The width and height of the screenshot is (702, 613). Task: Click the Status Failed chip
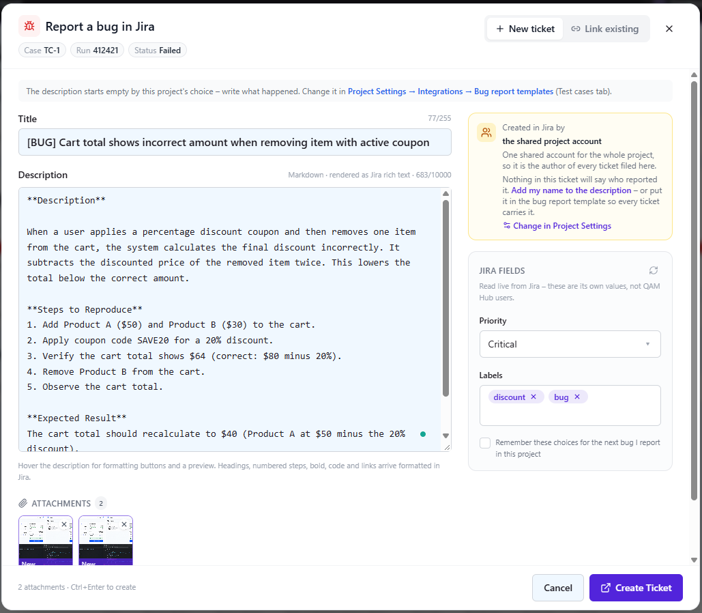[158, 51]
